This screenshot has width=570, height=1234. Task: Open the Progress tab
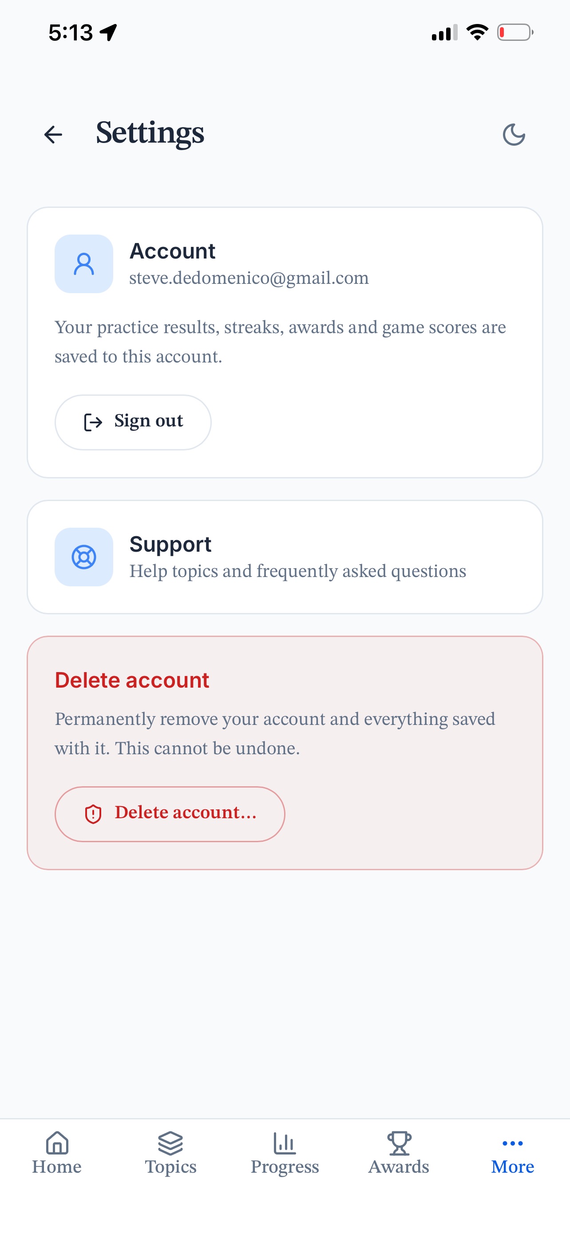[x=285, y=1154]
